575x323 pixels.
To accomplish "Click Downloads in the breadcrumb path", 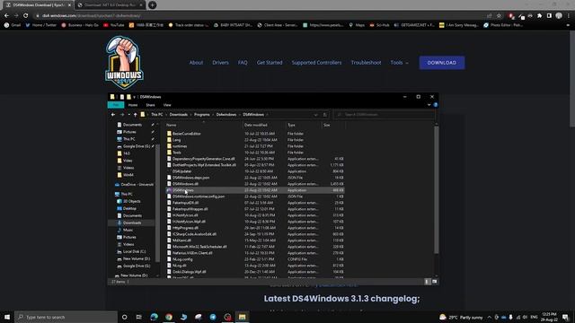I will point(179,115).
